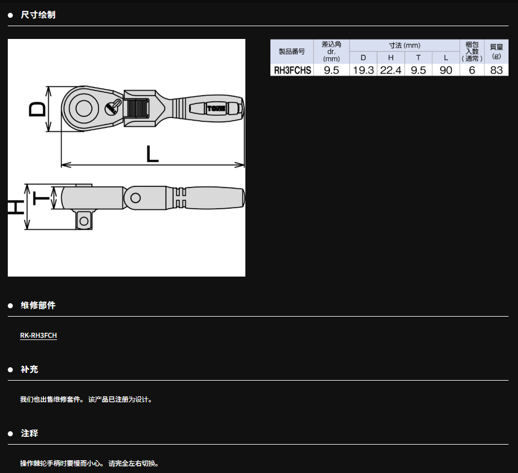The height and width of the screenshot is (473, 518).
Task: Click the 製品番号 table column header
Action: pyautogui.click(x=292, y=51)
